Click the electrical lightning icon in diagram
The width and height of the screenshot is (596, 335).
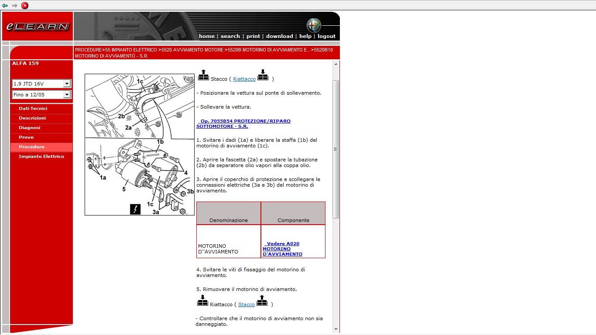tap(135, 209)
